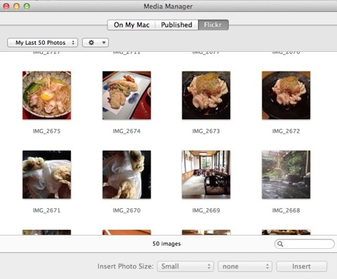Screen dimensions: 337x279
Task: Click the IMG_2673 file name label
Action: pos(206,131)
